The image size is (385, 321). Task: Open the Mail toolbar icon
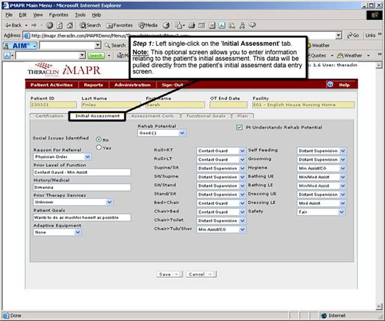[x=180, y=25]
